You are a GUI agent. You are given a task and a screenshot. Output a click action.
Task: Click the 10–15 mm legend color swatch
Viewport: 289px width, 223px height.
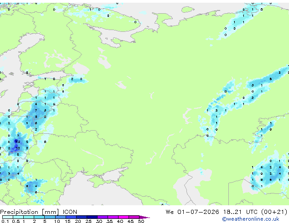click(x=60, y=217)
